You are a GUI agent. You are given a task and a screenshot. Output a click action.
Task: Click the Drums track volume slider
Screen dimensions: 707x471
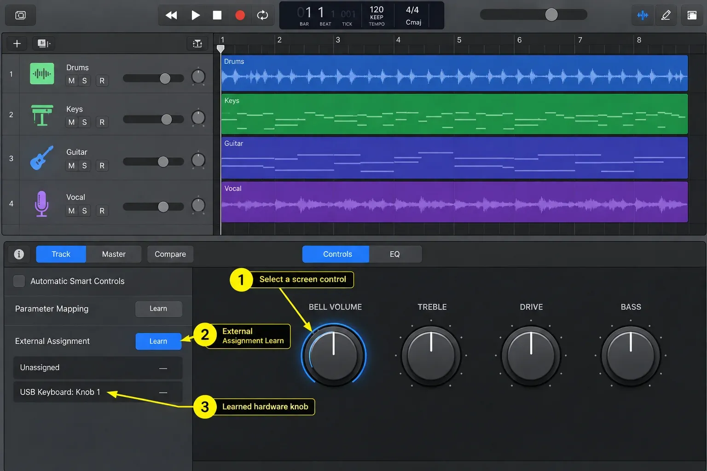pos(153,79)
